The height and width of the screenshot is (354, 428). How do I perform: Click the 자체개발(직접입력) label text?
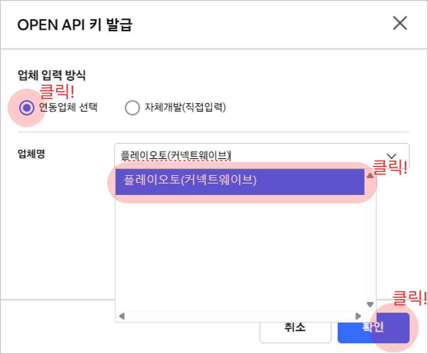click(x=185, y=108)
